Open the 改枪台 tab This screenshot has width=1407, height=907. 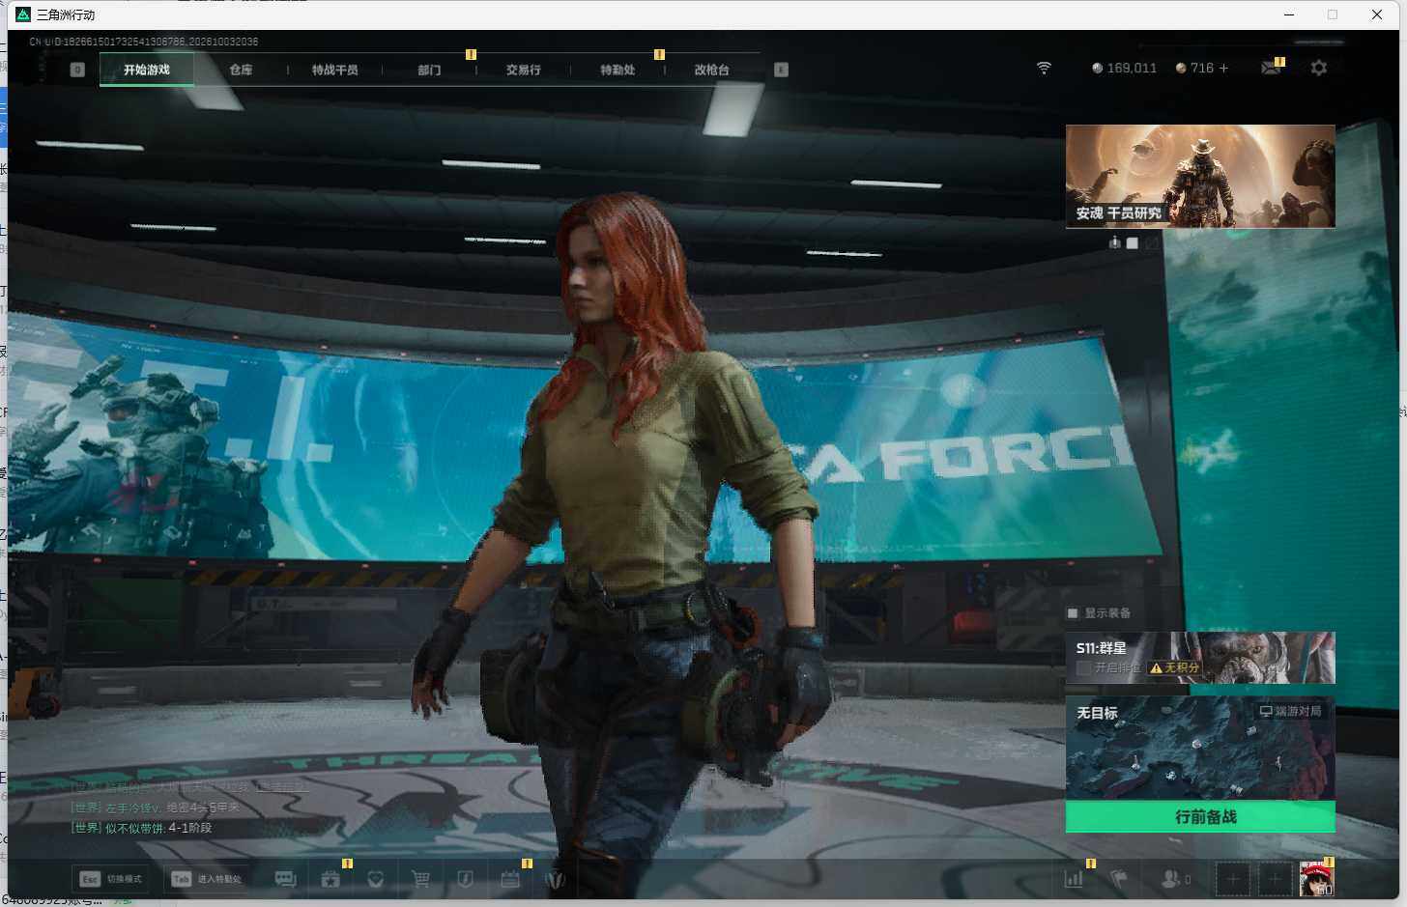click(711, 70)
